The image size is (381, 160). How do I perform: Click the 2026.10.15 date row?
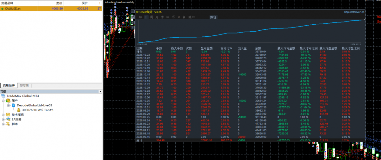tap(143, 74)
